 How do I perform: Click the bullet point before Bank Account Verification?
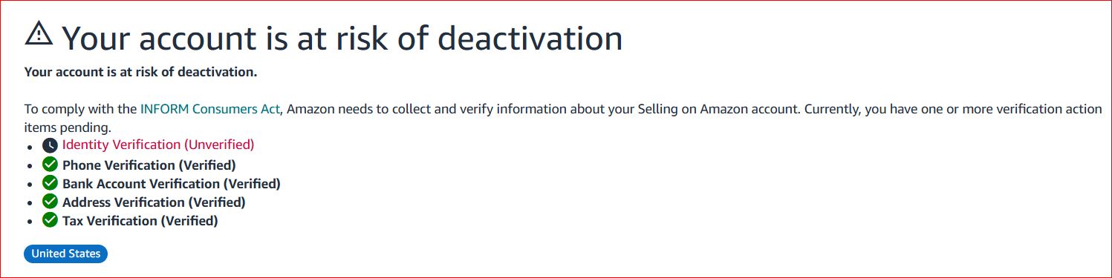pyautogui.click(x=30, y=185)
